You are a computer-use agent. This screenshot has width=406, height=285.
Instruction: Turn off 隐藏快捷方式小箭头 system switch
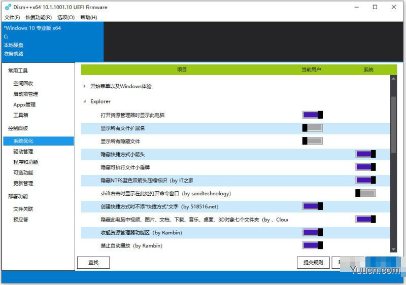(365, 154)
